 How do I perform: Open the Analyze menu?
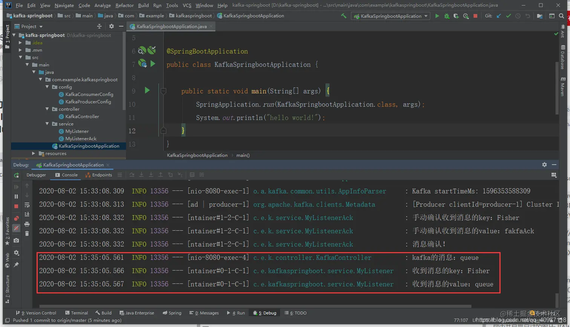pyautogui.click(x=103, y=5)
